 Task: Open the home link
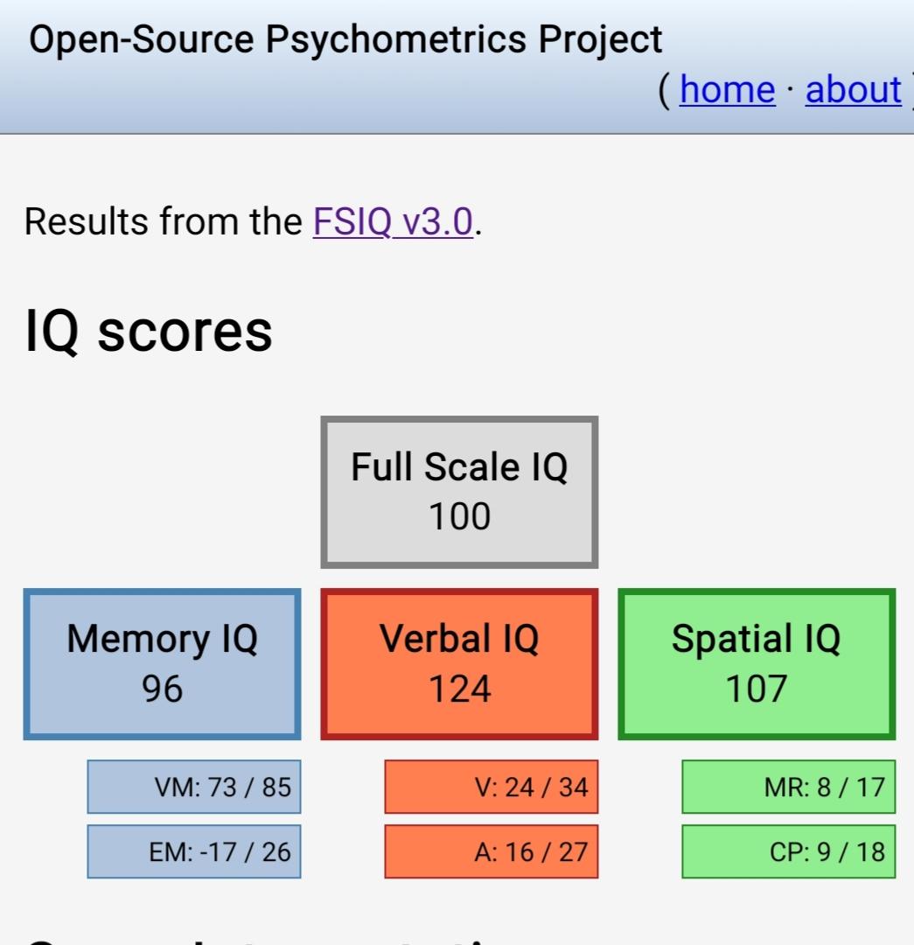[727, 89]
